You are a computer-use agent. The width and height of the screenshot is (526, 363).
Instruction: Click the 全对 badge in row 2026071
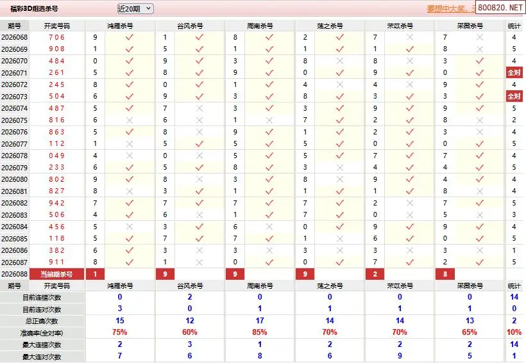tap(514, 73)
